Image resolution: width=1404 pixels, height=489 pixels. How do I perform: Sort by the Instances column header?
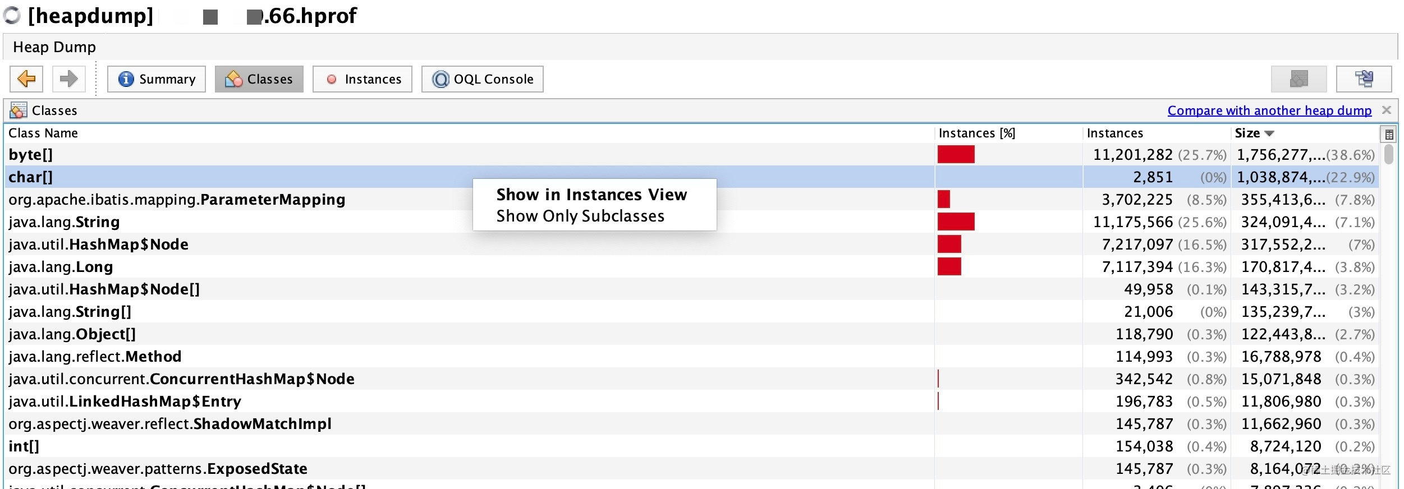[1156, 133]
